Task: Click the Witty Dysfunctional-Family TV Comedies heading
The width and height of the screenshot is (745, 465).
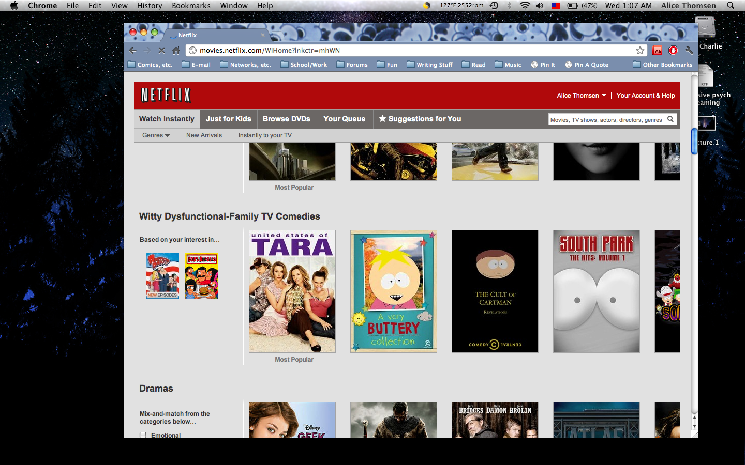Action: [x=230, y=216]
